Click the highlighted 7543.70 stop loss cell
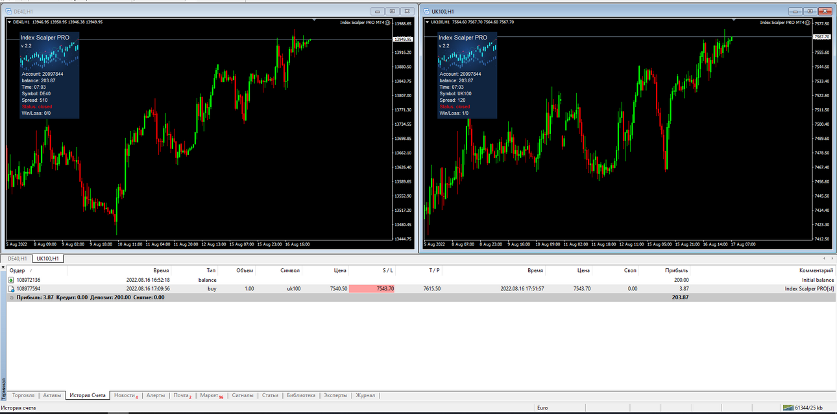837x414 pixels. pyautogui.click(x=372, y=289)
